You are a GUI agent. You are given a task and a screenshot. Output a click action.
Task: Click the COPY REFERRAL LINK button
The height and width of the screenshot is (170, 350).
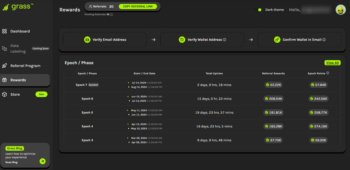coord(138,6)
